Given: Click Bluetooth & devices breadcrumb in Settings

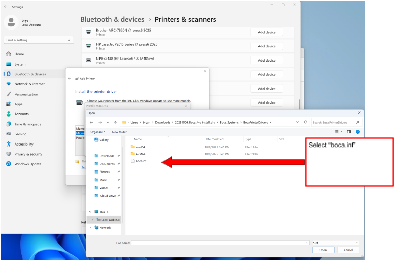Looking at the screenshot, I should coord(112,19).
